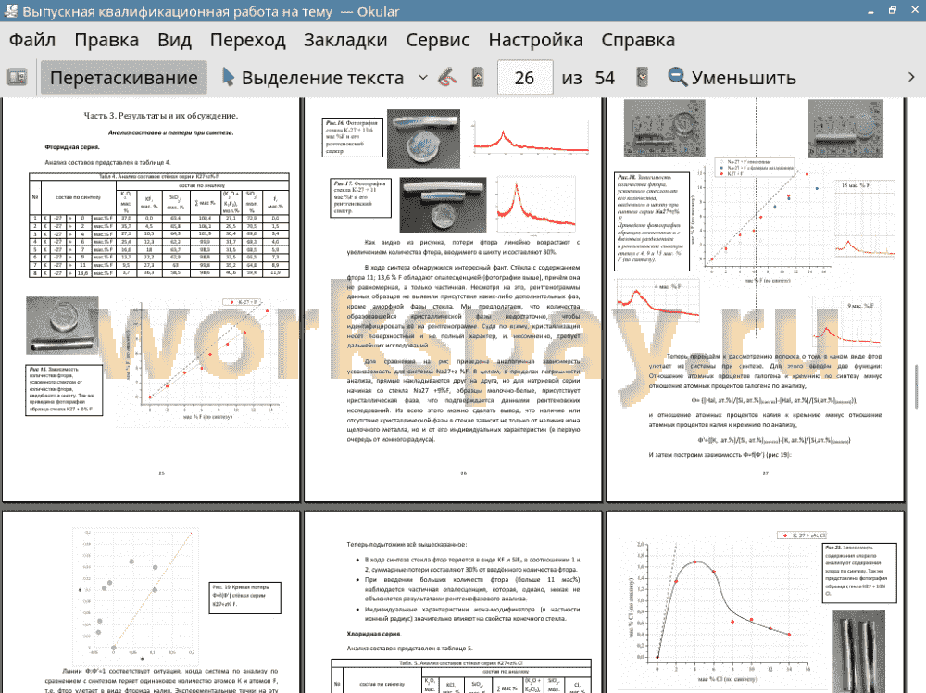Viewport: 926px width, 693px height.
Task: Click the '15 мас. % F' spectrum label
Action: 856,185
